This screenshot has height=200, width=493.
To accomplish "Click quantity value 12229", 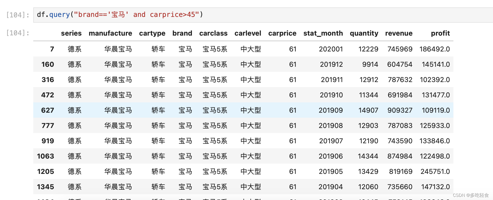I will click(368, 49).
